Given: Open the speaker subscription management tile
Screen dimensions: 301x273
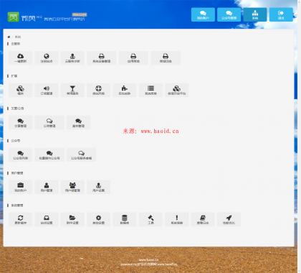Looking at the screenshot, I should tap(47, 90).
